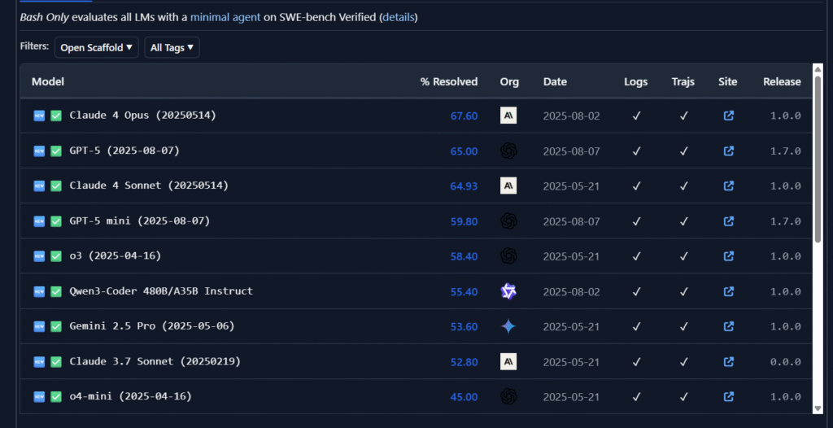Follow the minimal agent link
Viewport: 833px width, 428px height.
(225, 17)
